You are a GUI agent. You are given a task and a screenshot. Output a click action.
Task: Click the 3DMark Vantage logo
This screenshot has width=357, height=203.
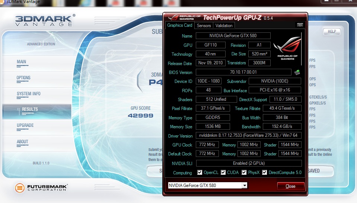click(45, 20)
